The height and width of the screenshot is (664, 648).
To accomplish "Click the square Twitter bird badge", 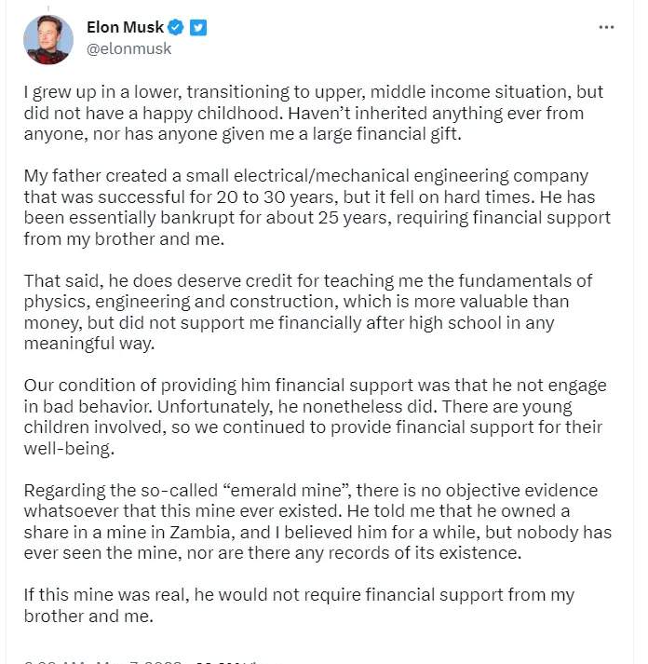I will (x=198, y=28).
